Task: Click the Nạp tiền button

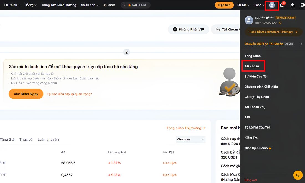Action: tap(224, 5)
